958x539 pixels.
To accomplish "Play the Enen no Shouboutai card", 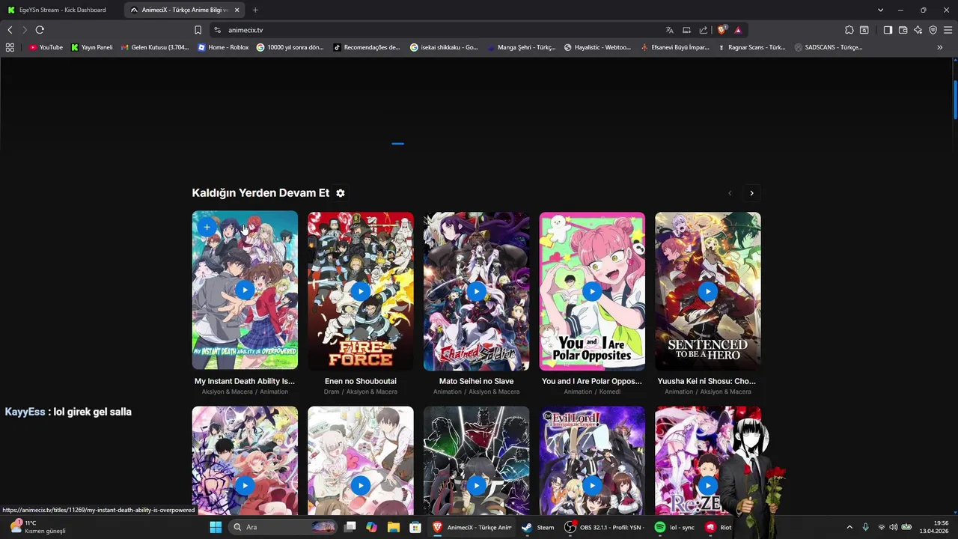I will pyautogui.click(x=361, y=290).
